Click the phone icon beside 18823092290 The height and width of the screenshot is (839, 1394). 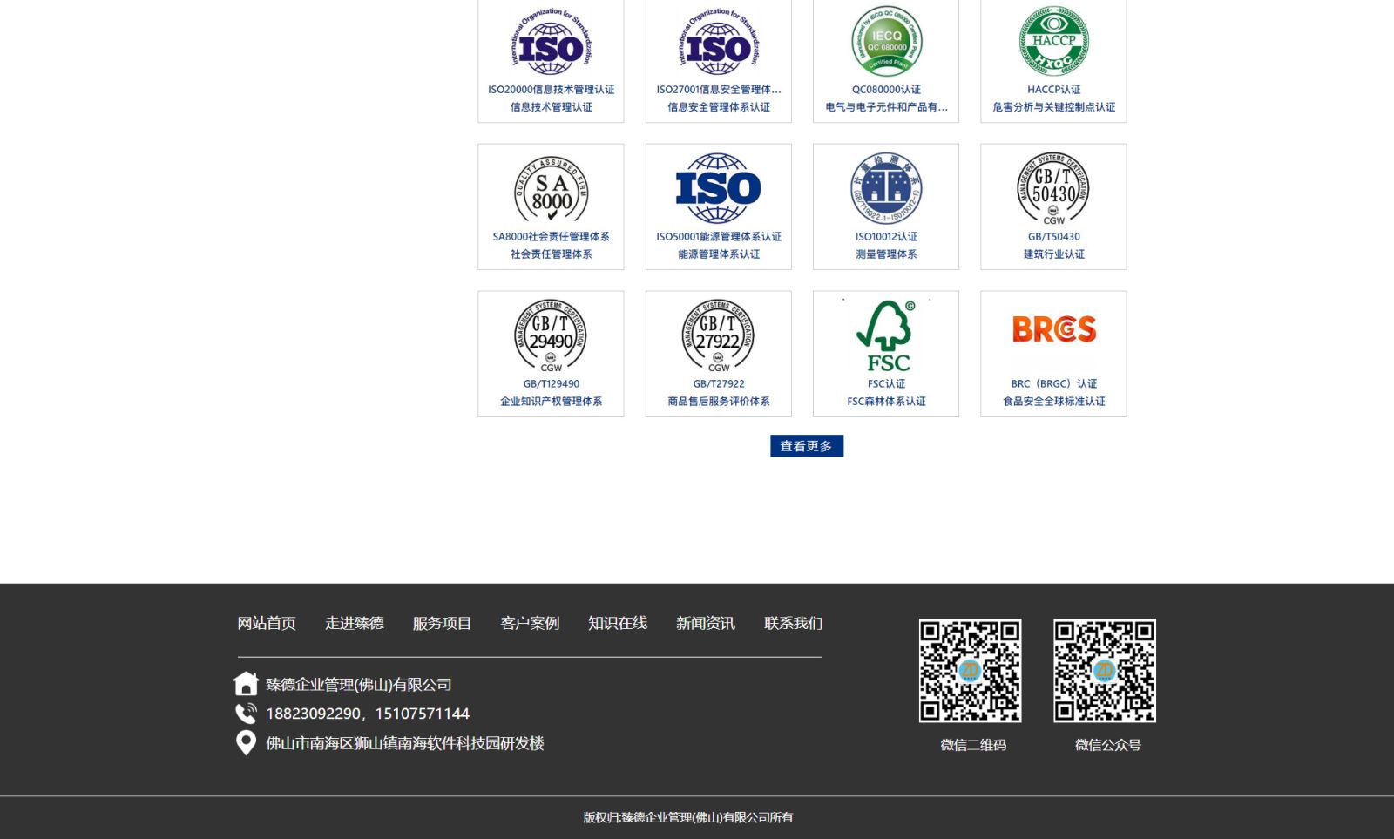[x=247, y=714]
